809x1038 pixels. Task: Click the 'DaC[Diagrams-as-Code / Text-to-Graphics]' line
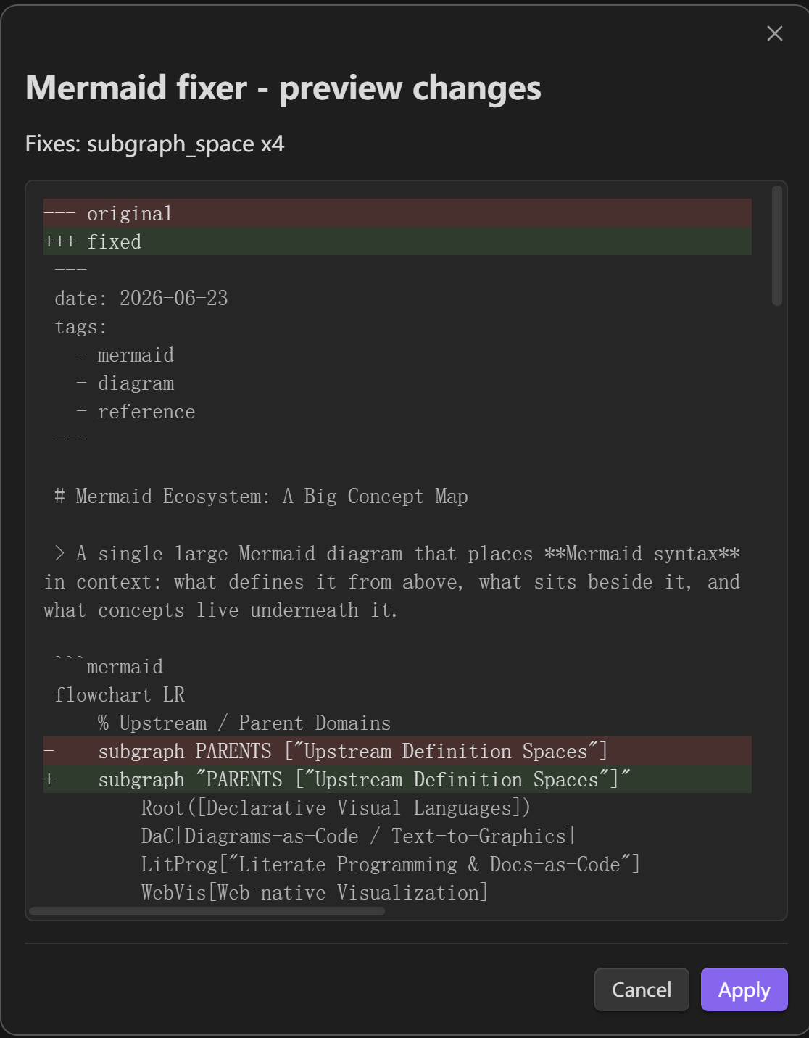click(358, 836)
